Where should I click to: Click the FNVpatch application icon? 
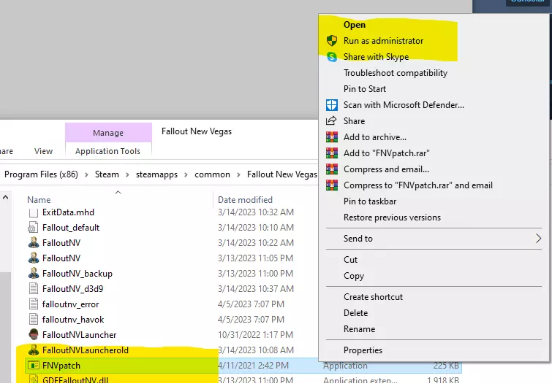34,366
